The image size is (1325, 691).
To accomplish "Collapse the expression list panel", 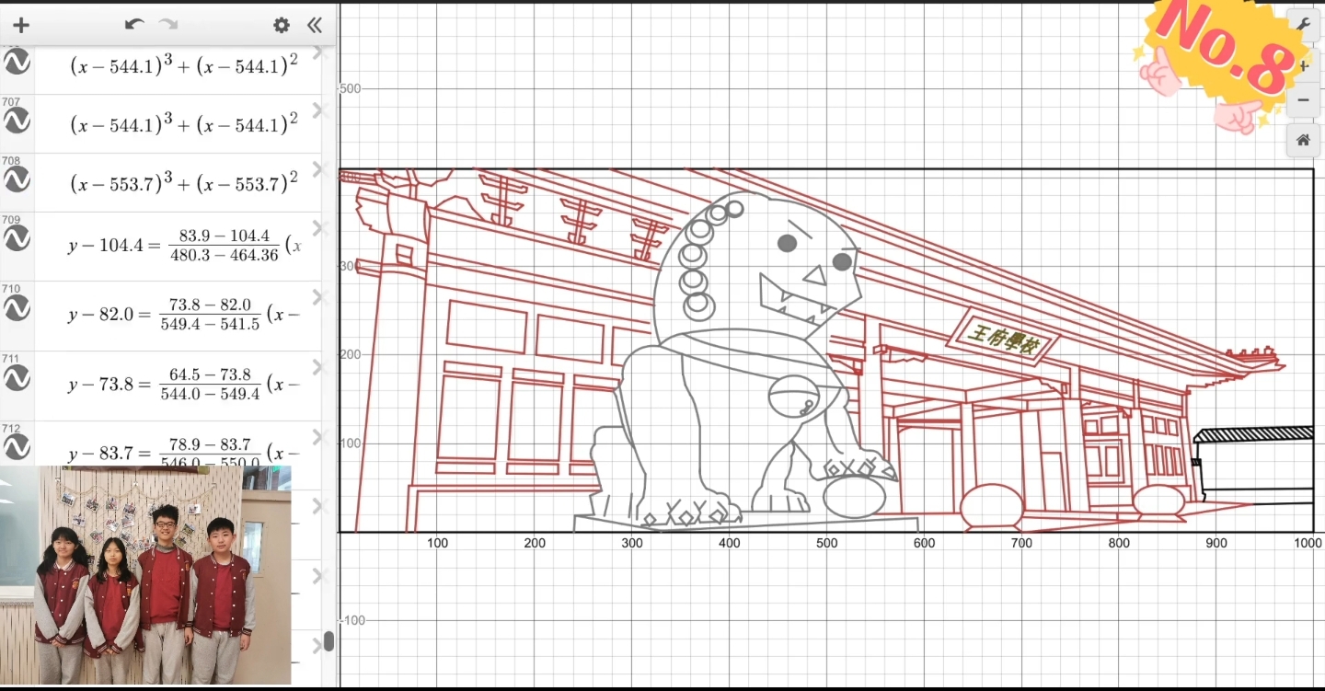I will 315,25.
